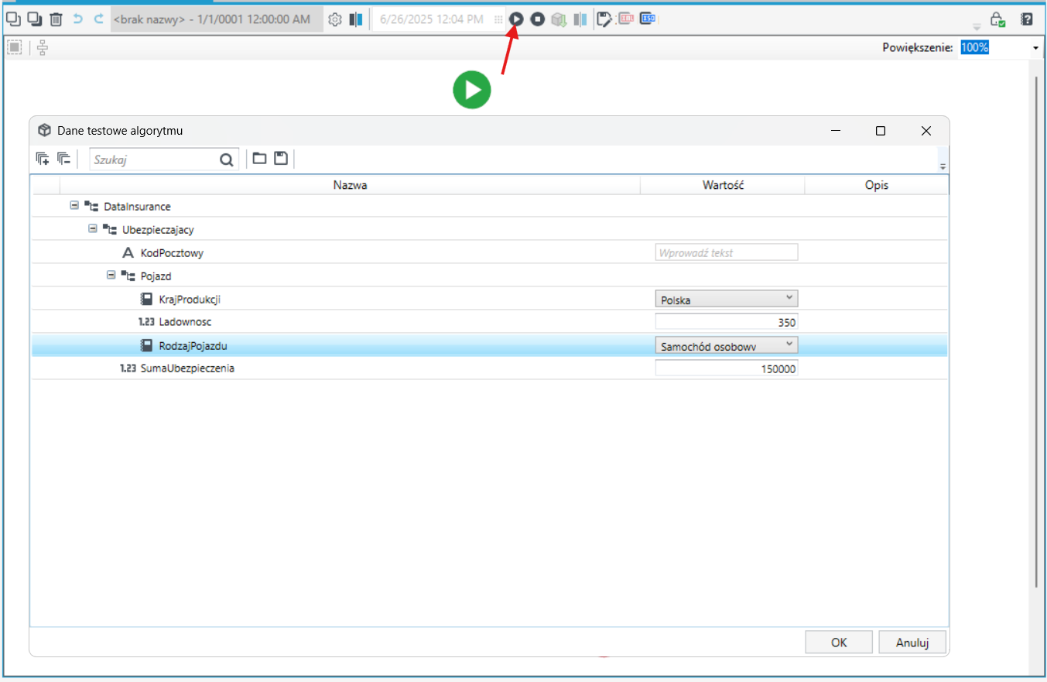Select the Ladownosc tree row

click(489, 322)
